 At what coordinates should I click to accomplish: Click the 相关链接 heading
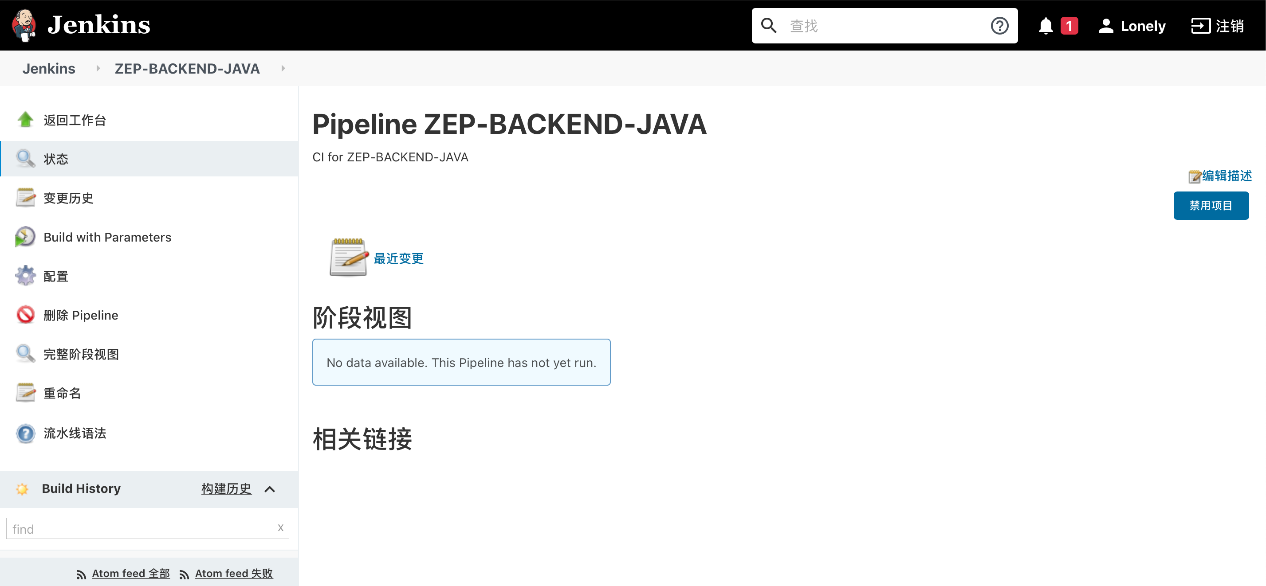pos(363,439)
